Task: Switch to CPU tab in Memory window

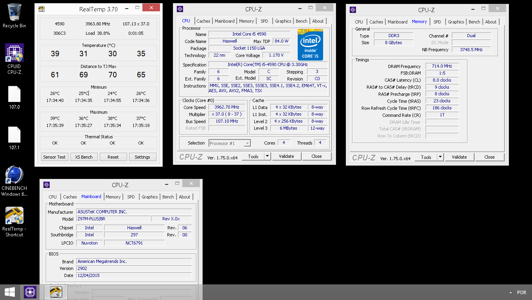Action: click(x=359, y=22)
